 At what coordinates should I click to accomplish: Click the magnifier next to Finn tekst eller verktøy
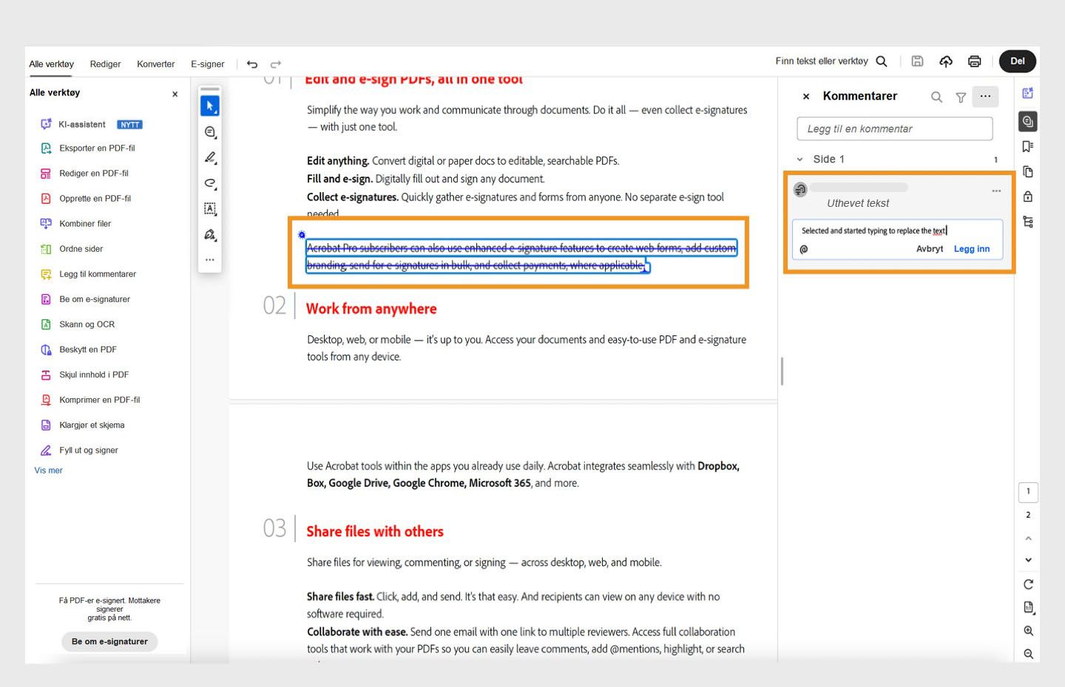[x=882, y=61]
